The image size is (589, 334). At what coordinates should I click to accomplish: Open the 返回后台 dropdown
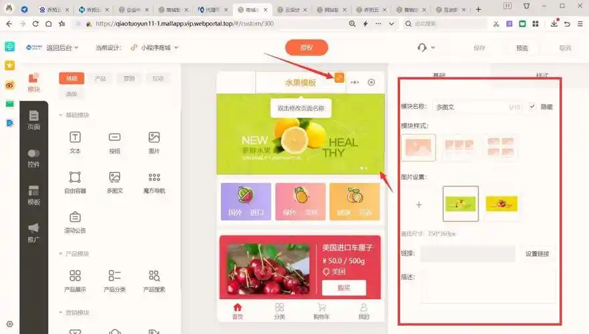62,47
